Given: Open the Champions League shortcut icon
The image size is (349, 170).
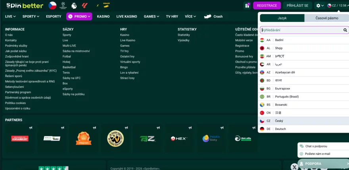Looking at the screenshot, I should click(63, 6).
